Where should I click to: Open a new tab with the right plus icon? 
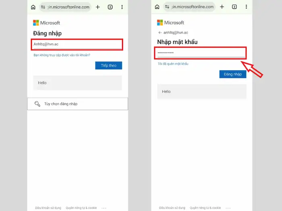coord(222,7)
